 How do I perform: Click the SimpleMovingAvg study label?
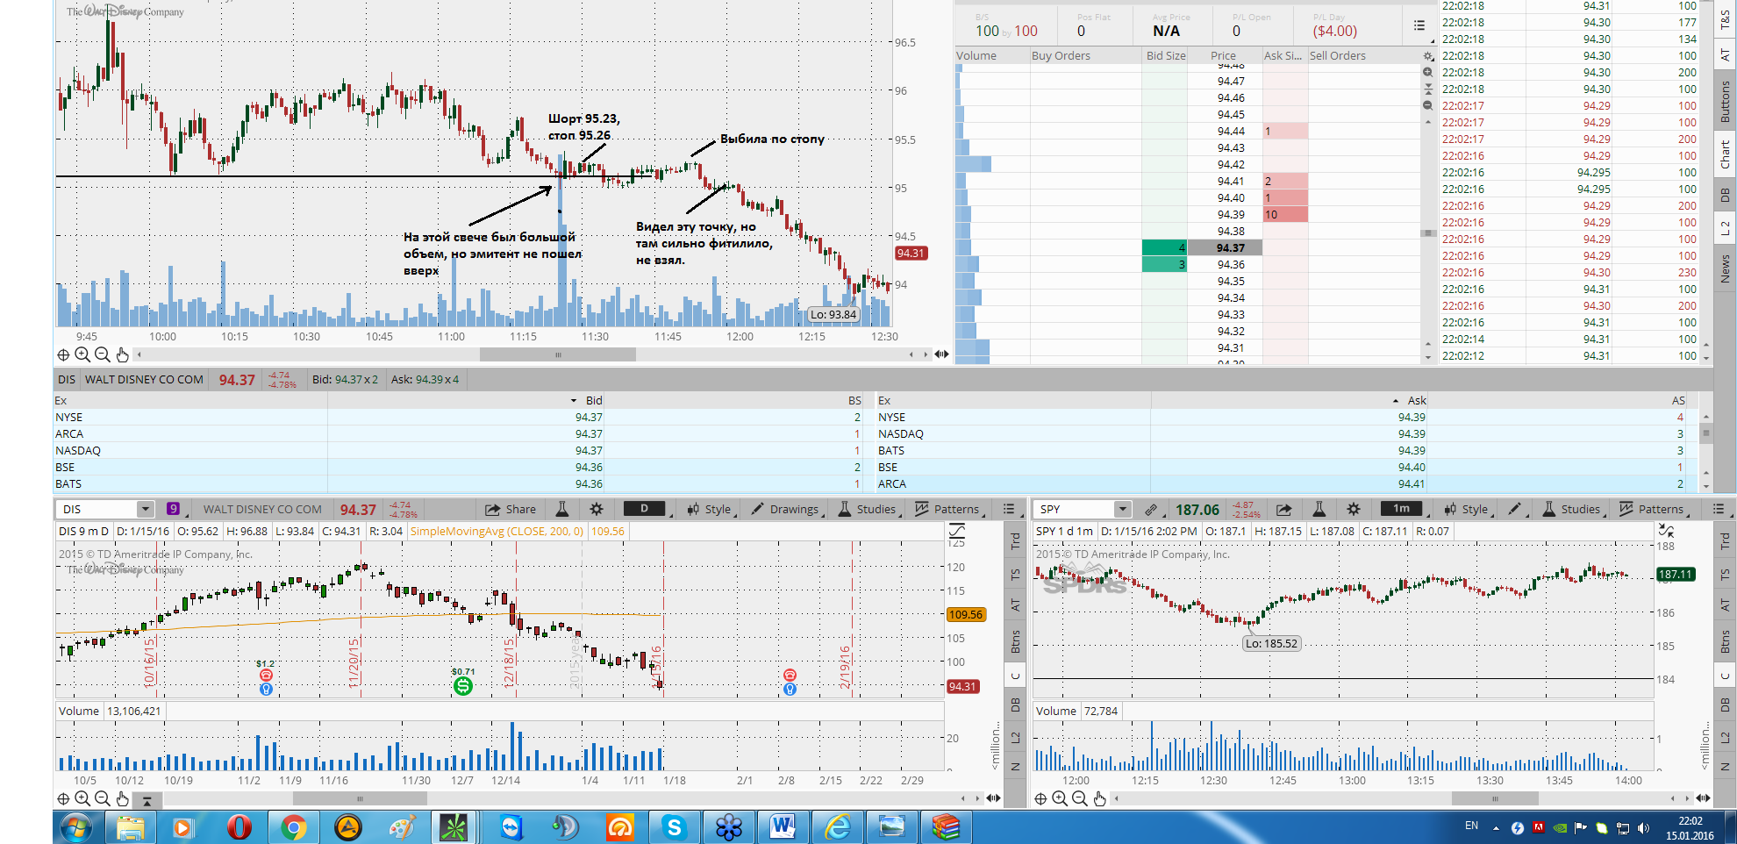pos(497,531)
